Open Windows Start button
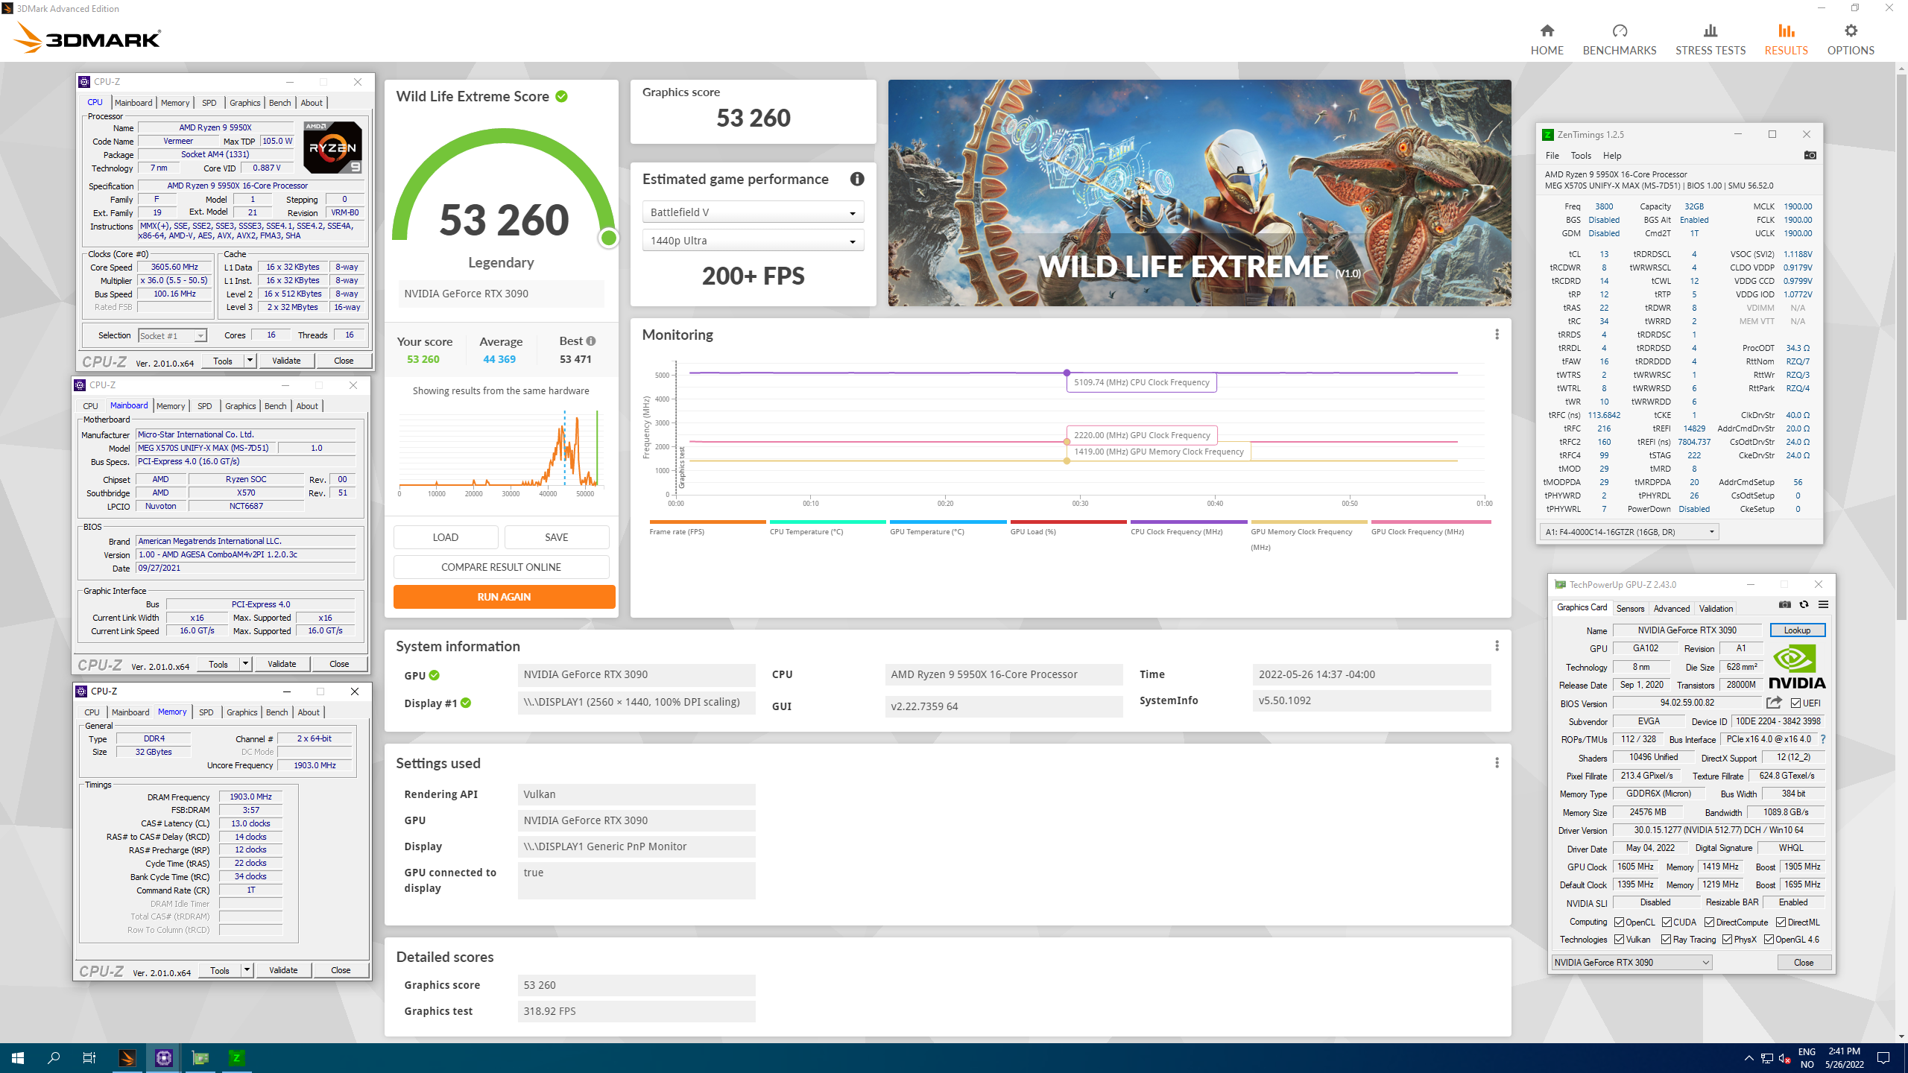The width and height of the screenshot is (1908, 1073). [x=18, y=1057]
